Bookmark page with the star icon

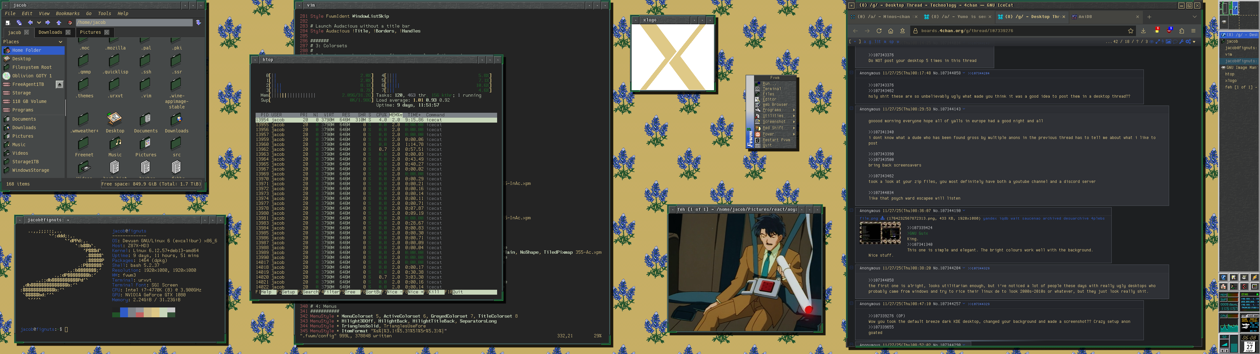click(1130, 31)
